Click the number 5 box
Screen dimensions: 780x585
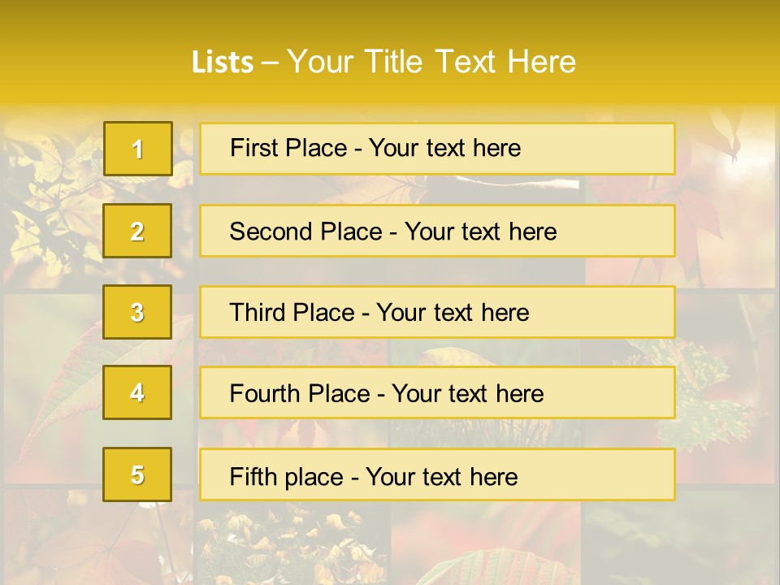tap(137, 474)
